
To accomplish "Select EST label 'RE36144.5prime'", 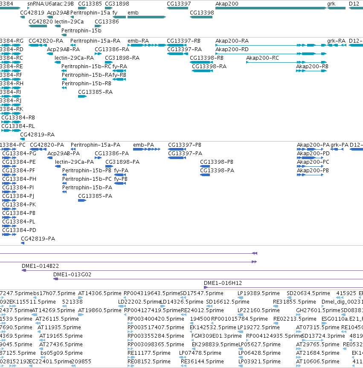I will click(x=202, y=362).
